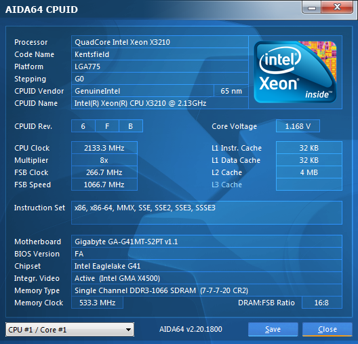Click the Gigabyte GA-G41MT-S2PT v1.1 motherboard value

pyautogui.click(x=207, y=242)
